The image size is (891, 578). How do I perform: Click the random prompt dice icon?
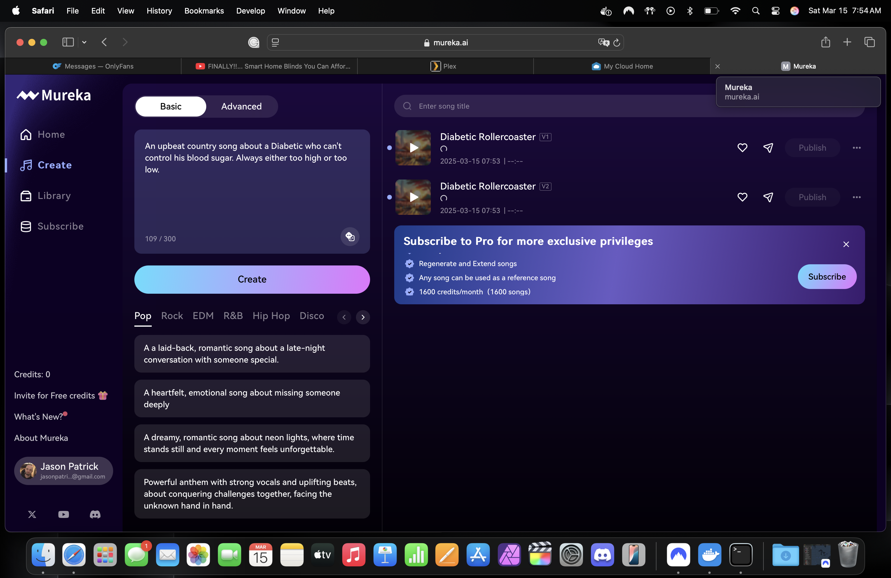(x=350, y=237)
